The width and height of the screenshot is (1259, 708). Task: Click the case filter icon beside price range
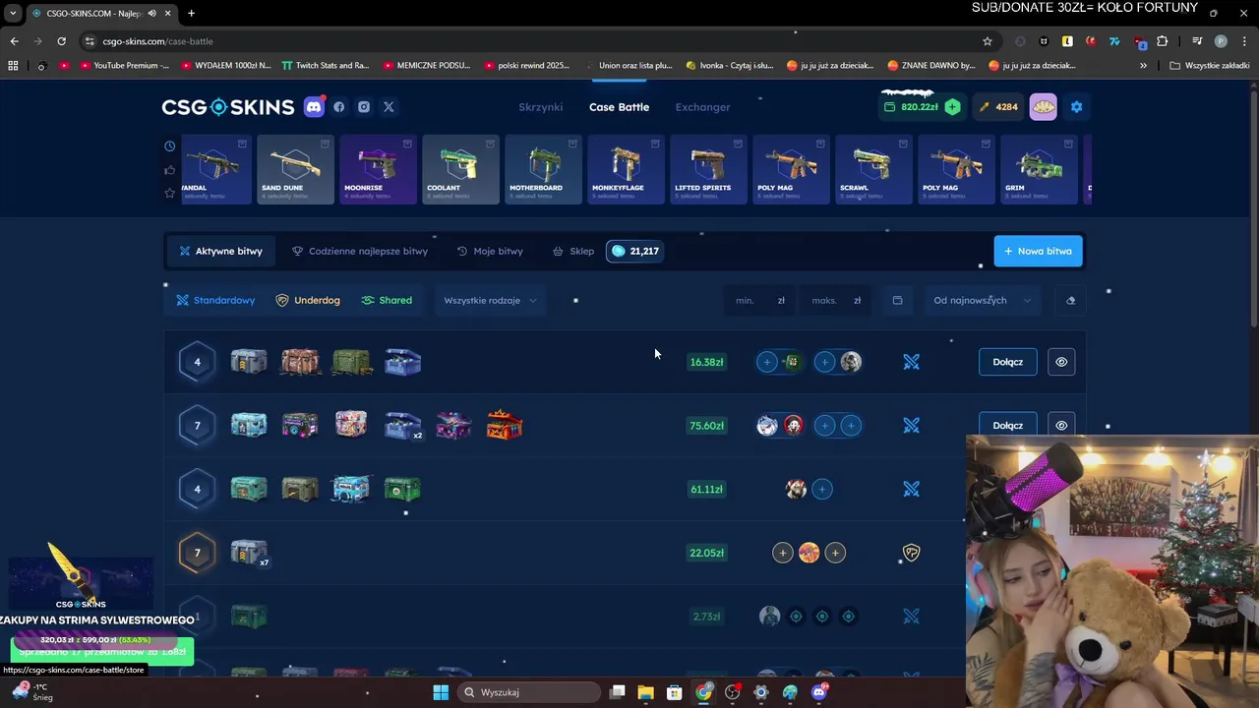click(897, 300)
